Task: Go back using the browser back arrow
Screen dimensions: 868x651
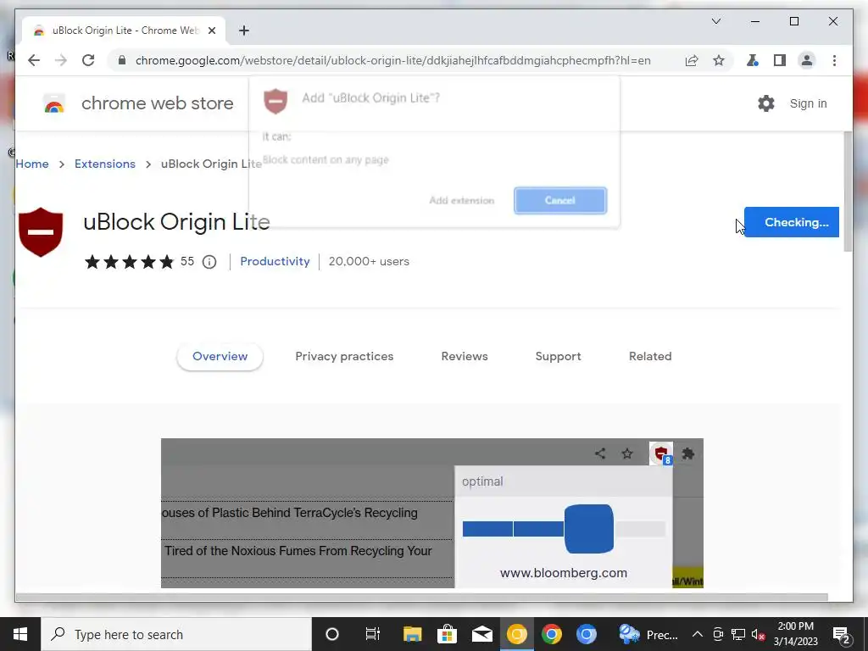Action: 34,60
